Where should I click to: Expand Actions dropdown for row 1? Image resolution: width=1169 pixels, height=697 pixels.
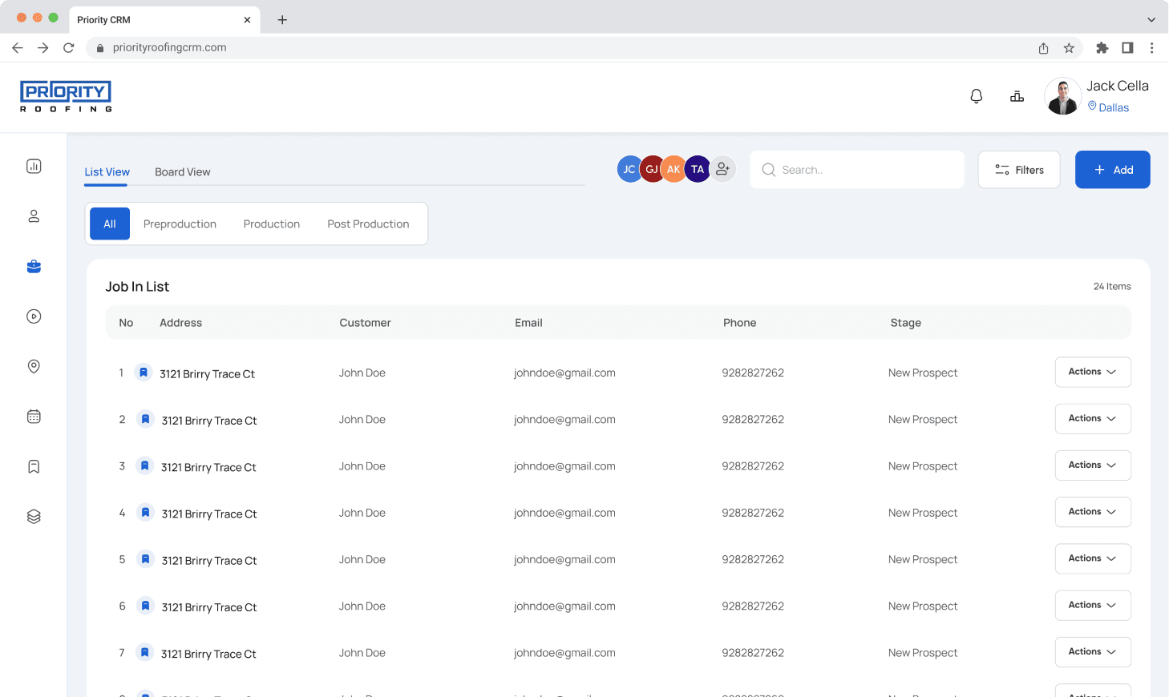1093,372
